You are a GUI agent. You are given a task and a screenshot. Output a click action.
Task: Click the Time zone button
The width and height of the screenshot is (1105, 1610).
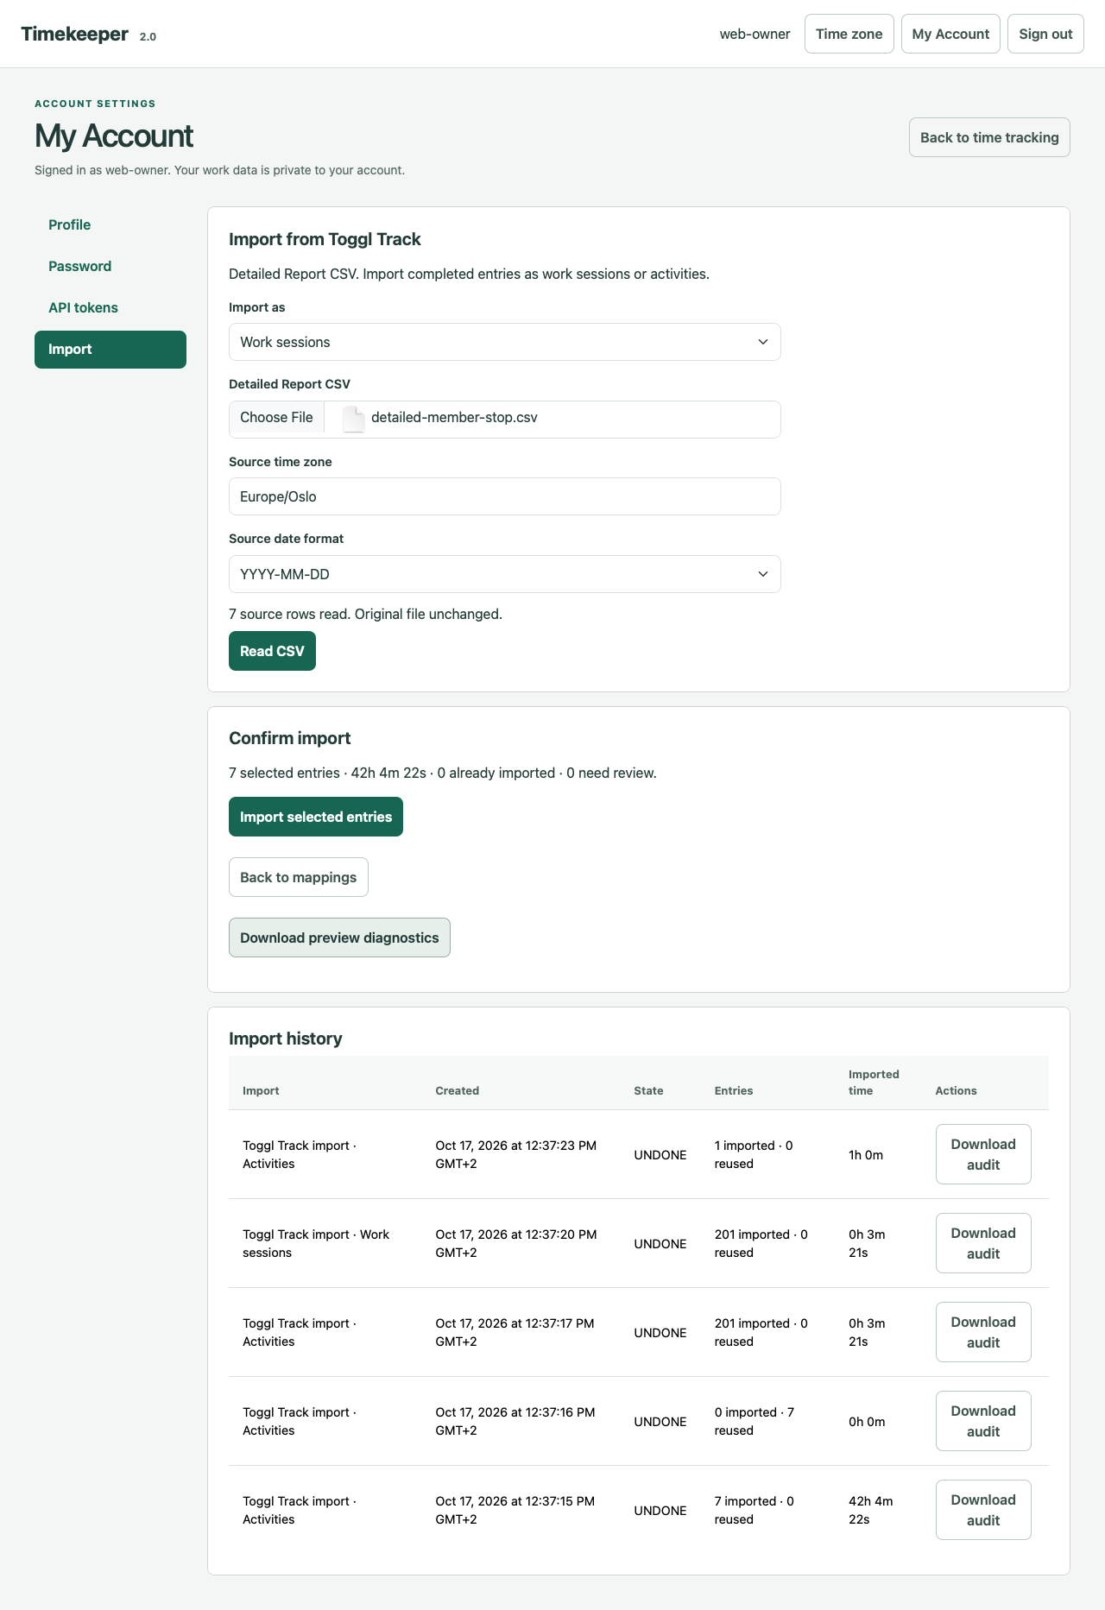(x=849, y=34)
